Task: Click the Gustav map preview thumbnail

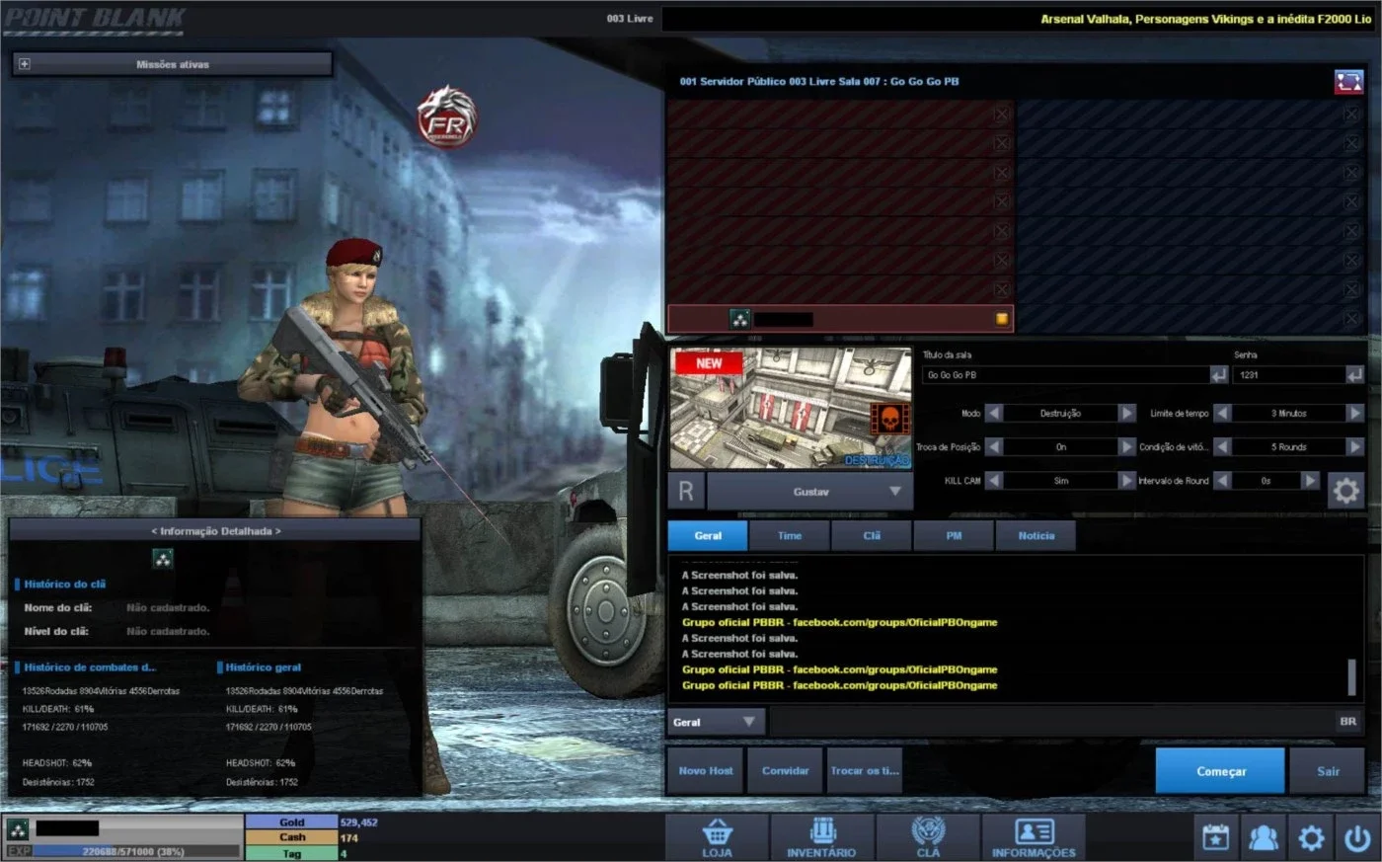Action: point(791,408)
